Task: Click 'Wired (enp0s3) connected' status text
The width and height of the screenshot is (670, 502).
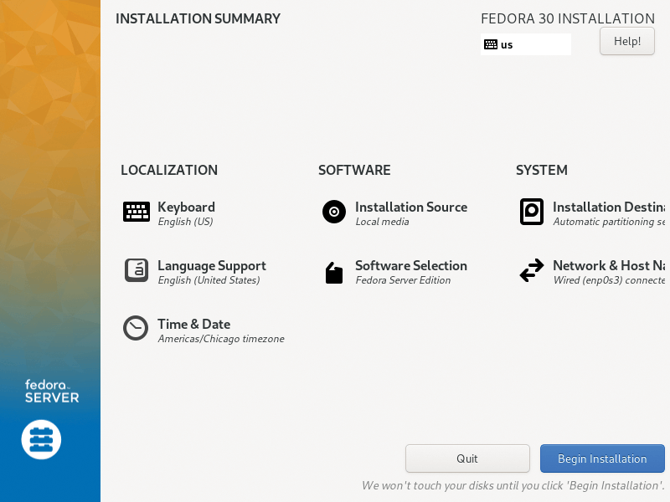Action: tap(610, 280)
